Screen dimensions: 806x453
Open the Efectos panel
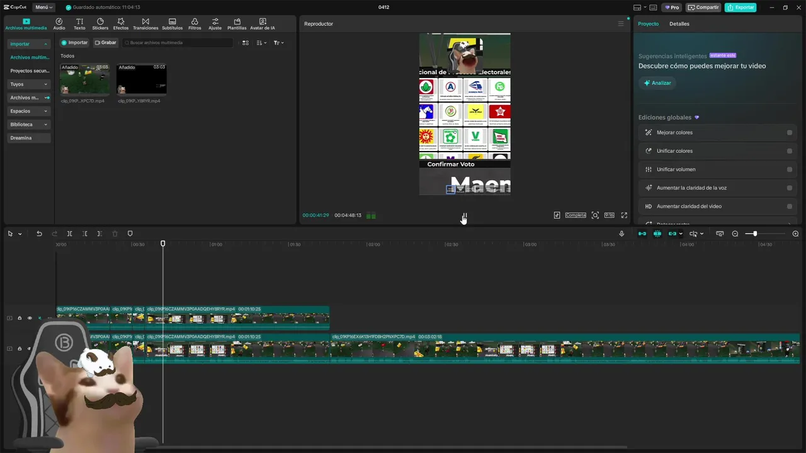[121, 24]
